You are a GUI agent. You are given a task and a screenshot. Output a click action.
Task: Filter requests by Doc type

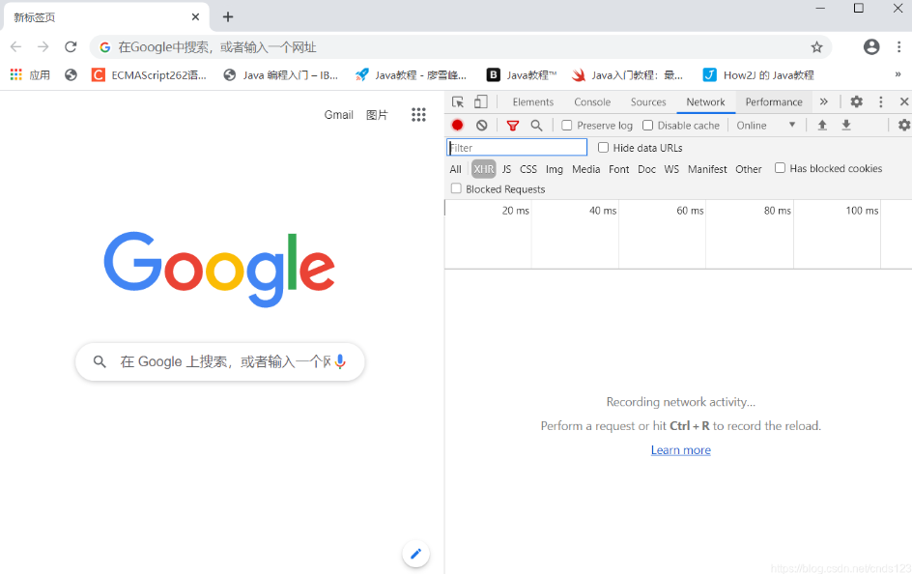pos(646,169)
